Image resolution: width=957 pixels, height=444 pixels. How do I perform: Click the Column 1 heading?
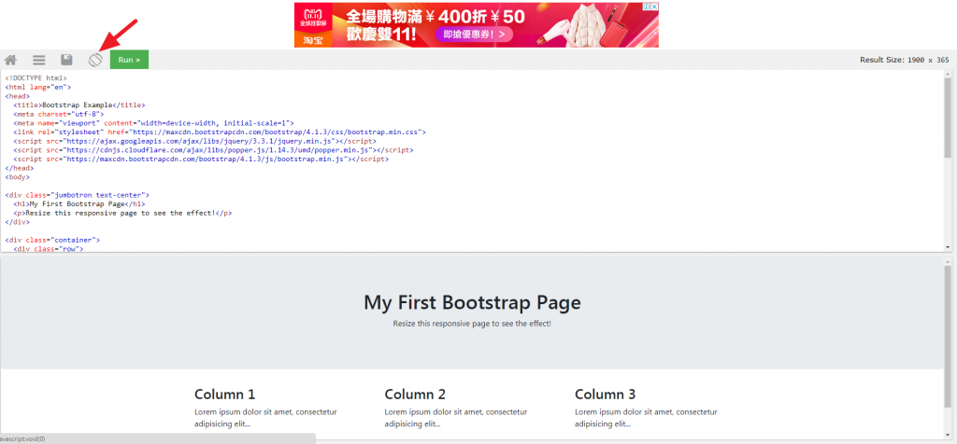pos(224,394)
